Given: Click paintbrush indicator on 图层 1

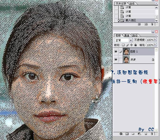Looking at the screenshot, I should 120,51.
